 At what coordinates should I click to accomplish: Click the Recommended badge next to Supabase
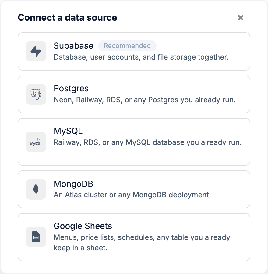[x=127, y=46]
